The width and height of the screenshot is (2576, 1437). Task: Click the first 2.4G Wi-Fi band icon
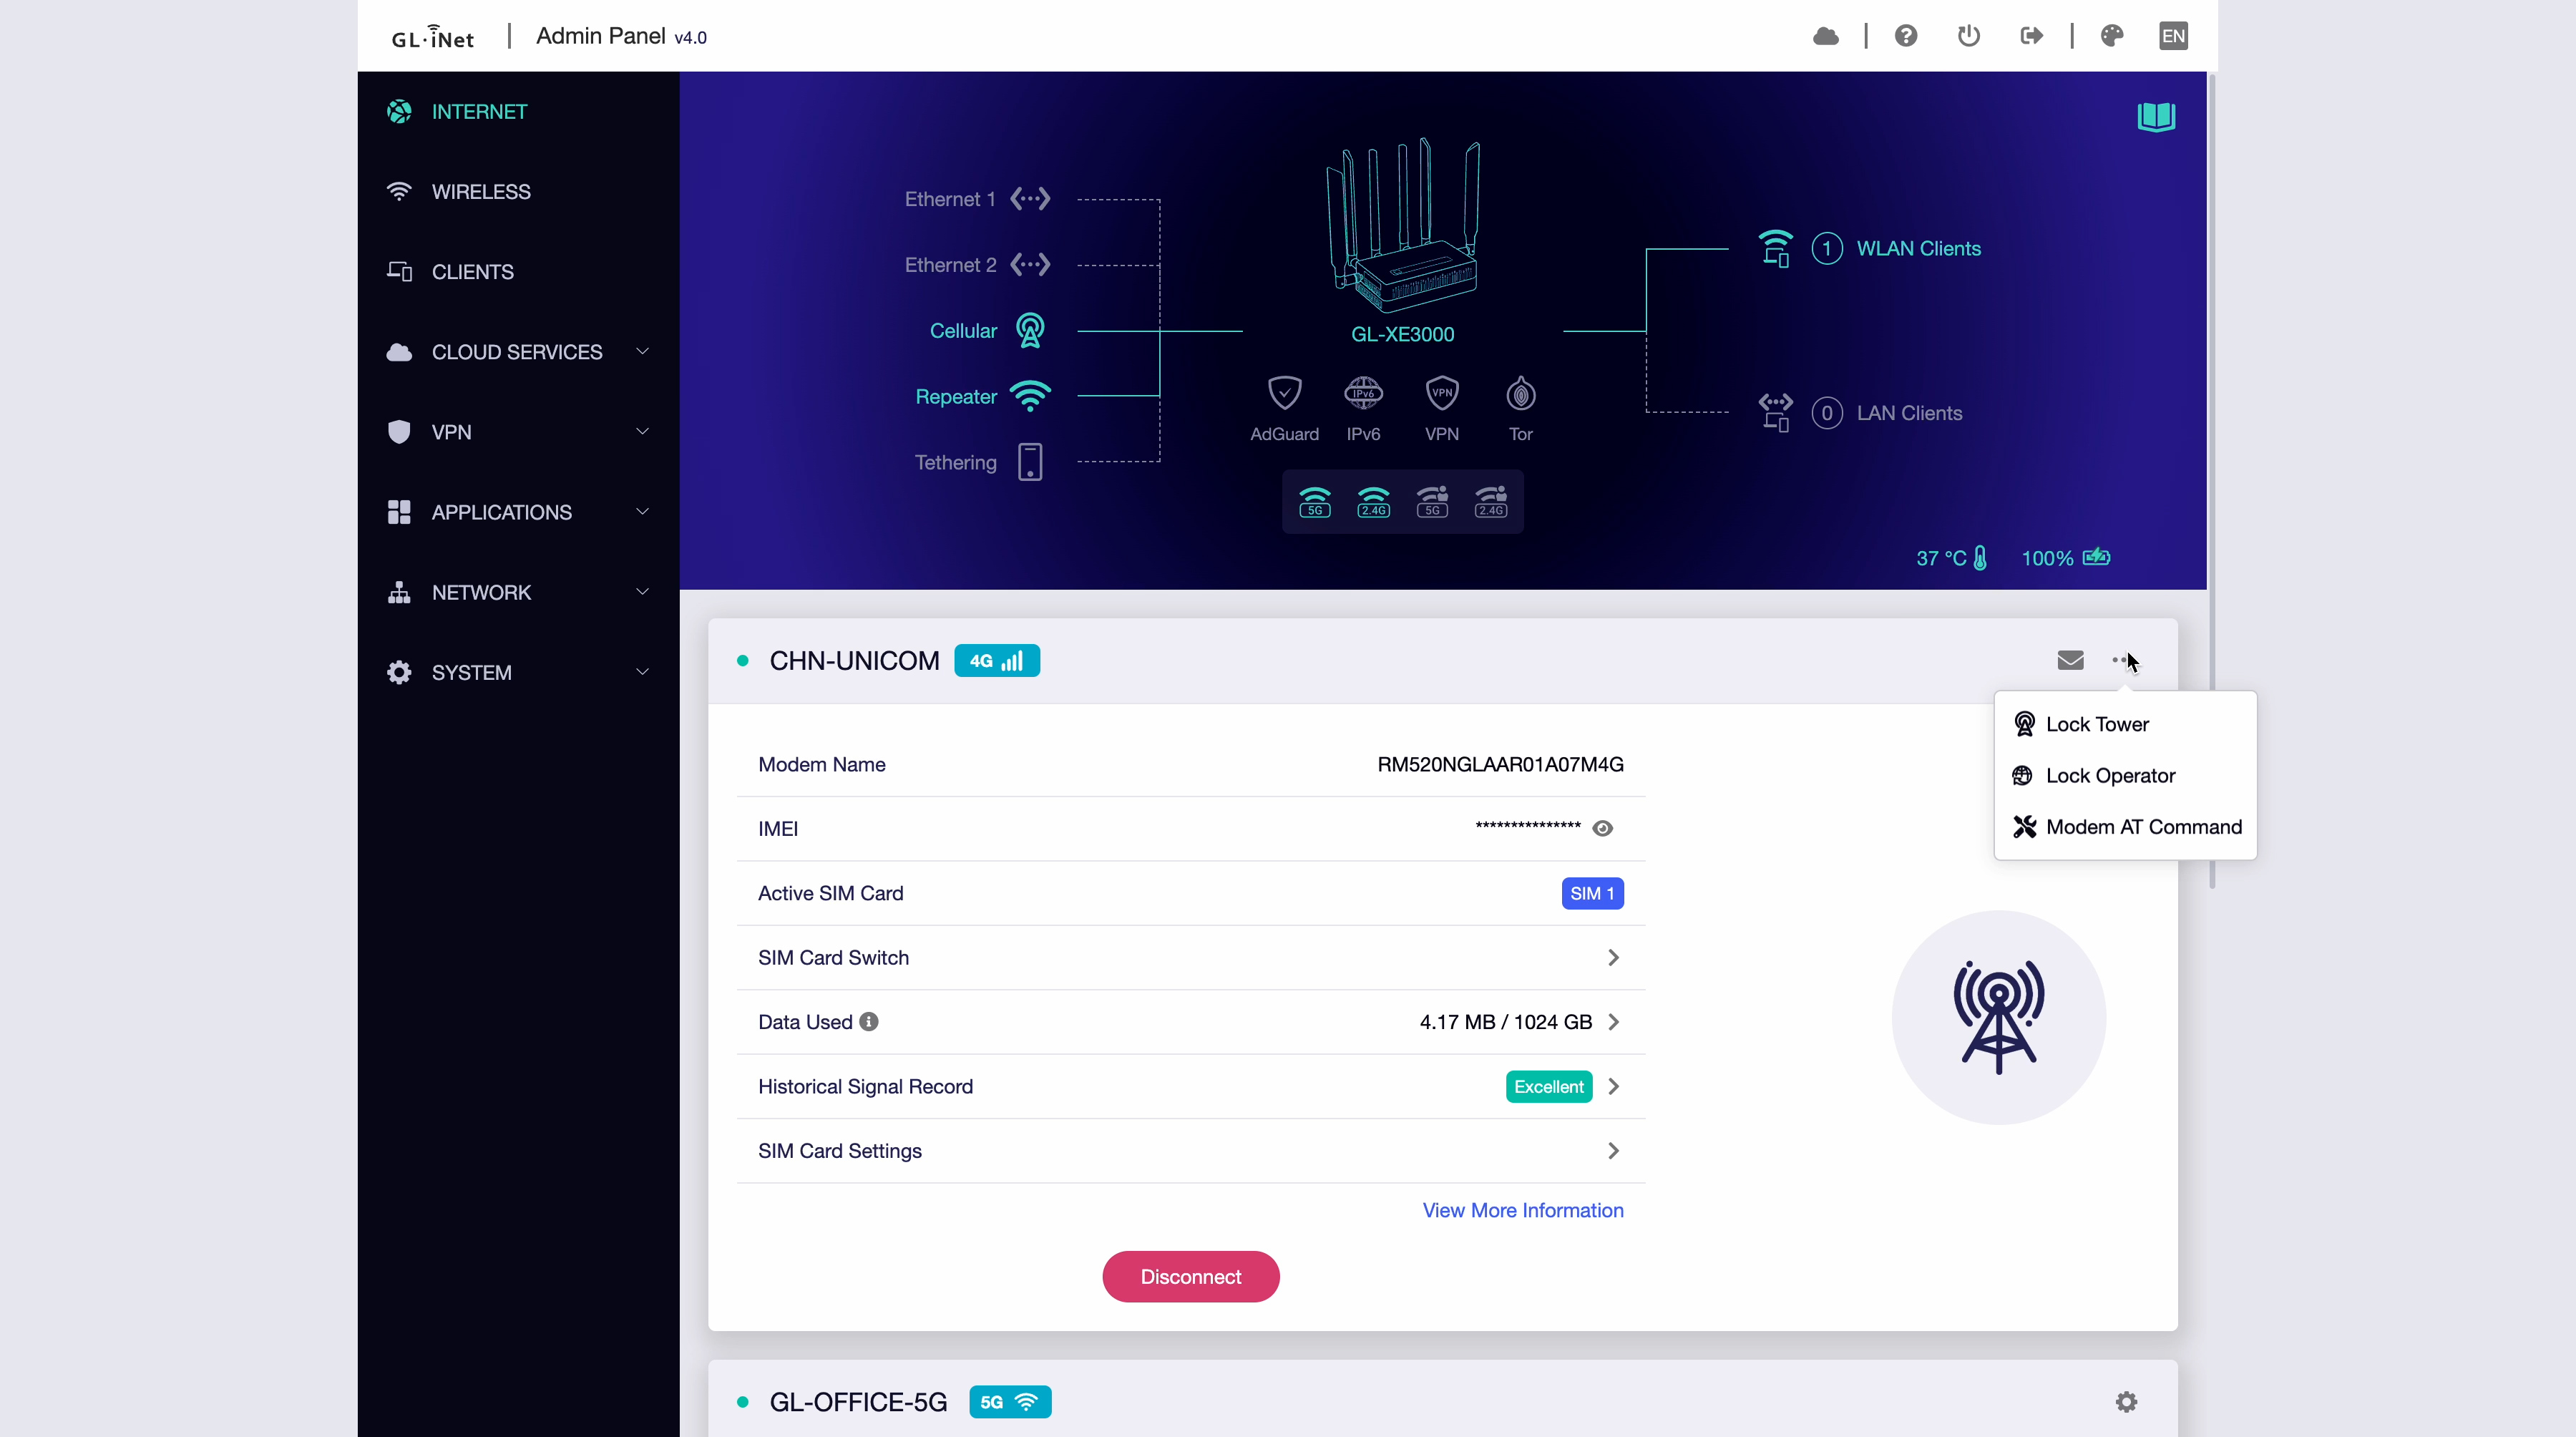pos(1373,502)
